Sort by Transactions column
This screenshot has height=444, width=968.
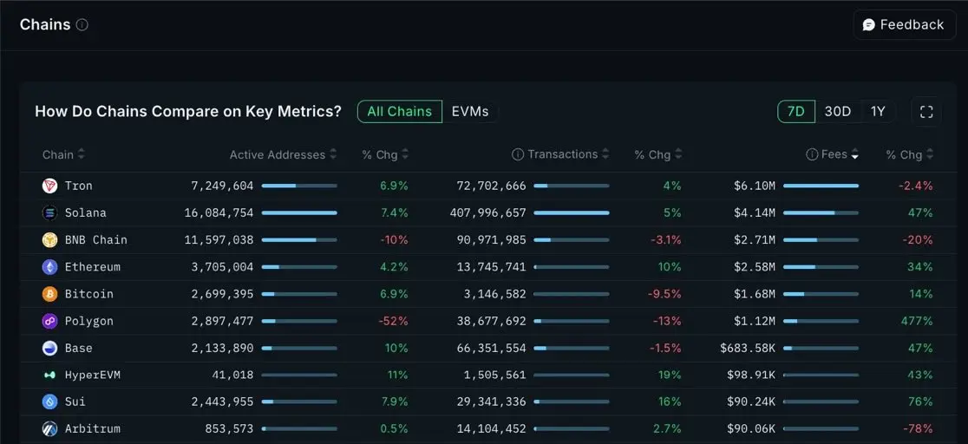(x=568, y=154)
